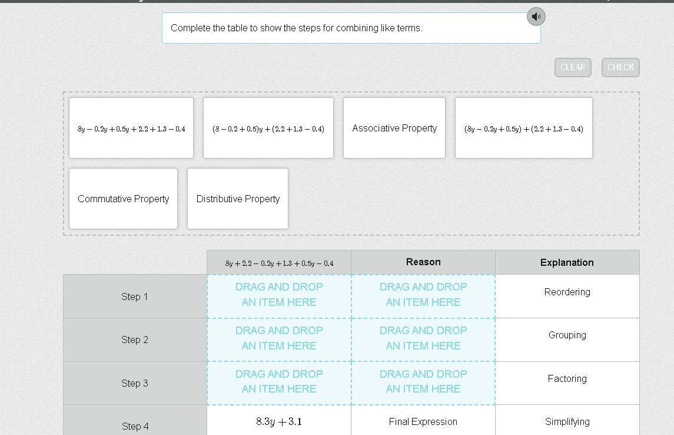Screen dimensions: 674x435
Task: Click the Reordering explanation cell
Action: click(x=567, y=296)
